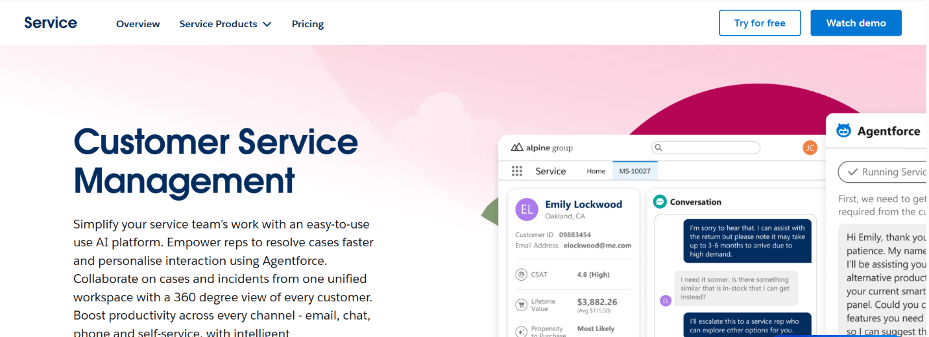Click the magnifier icon in the search box
This screenshot has height=337, width=929.
point(658,148)
